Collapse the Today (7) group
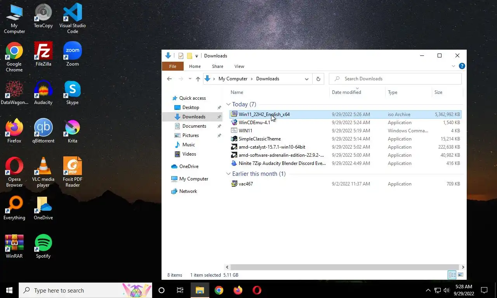The width and height of the screenshot is (497, 298). pyautogui.click(x=229, y=104)
